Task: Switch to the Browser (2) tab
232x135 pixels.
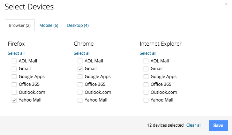Action: pyautogui.click(x=20, y=25)
